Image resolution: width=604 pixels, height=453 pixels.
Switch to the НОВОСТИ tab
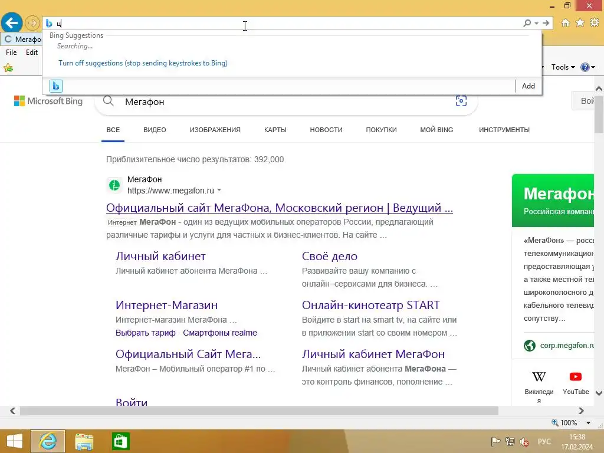(326, 130)
